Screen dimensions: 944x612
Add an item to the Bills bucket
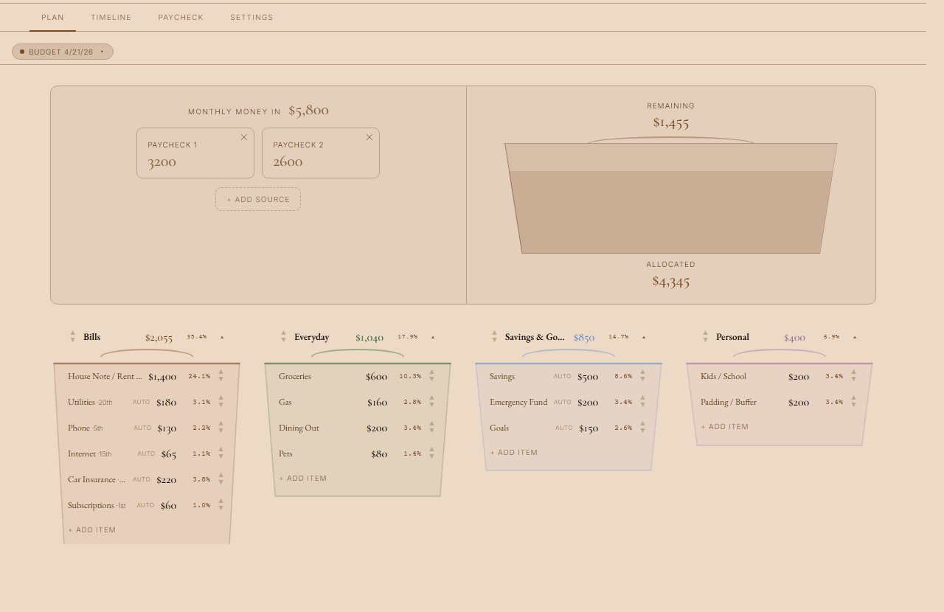tap(92, 530)
